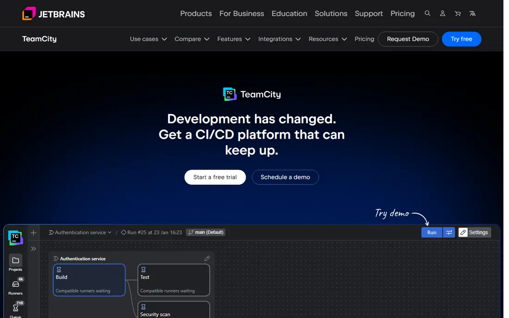509x318 pixels.
Task: Click the TC logo in demo sidebar
Action: (x=15, y=238)
